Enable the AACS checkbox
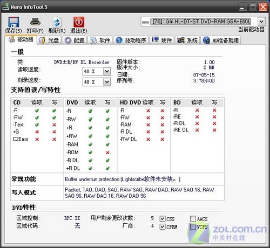The image size is (270, 248). 193,218
